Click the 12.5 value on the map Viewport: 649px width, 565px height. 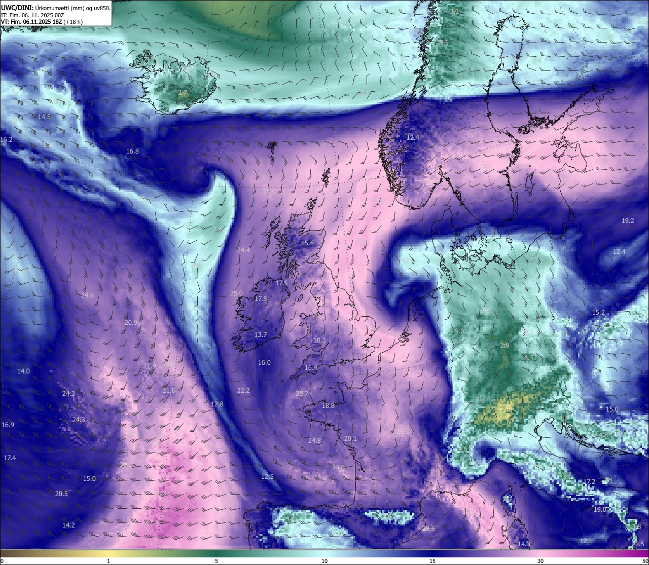click(x=267, y=476)
